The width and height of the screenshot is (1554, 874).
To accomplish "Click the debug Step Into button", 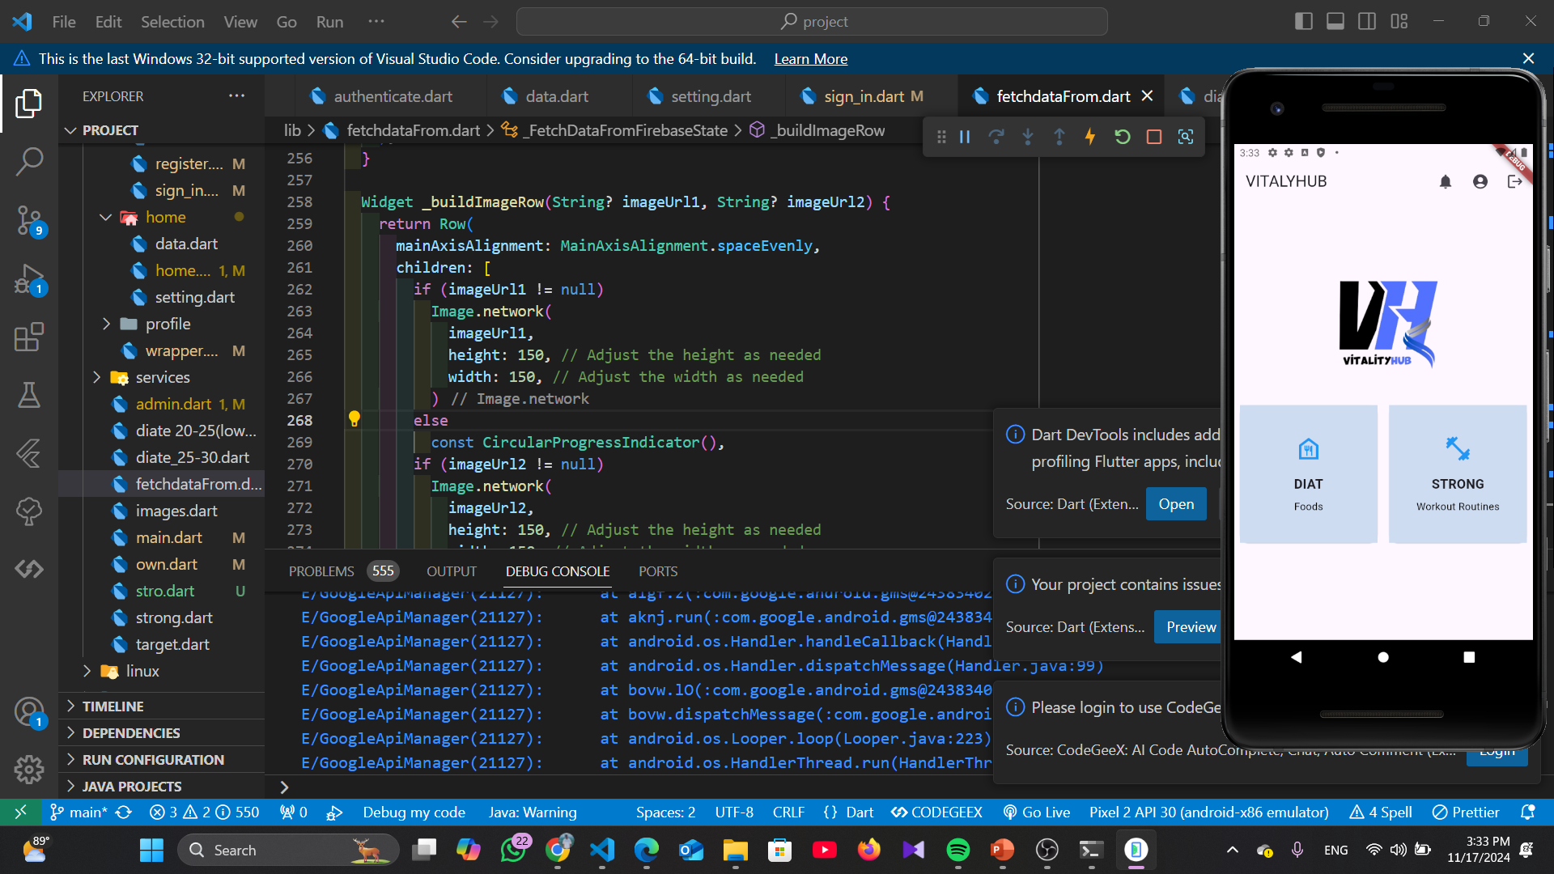I will pyautogui.click(x=1028, y=137).
